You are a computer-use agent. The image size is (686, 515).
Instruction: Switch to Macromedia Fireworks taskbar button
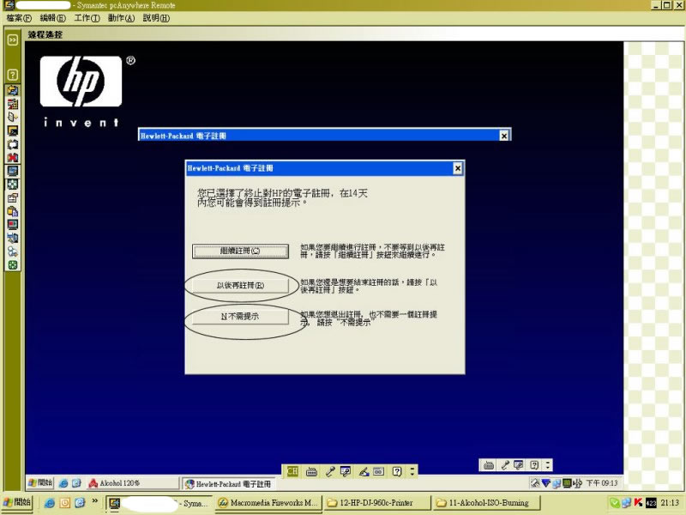coord(268,503)
